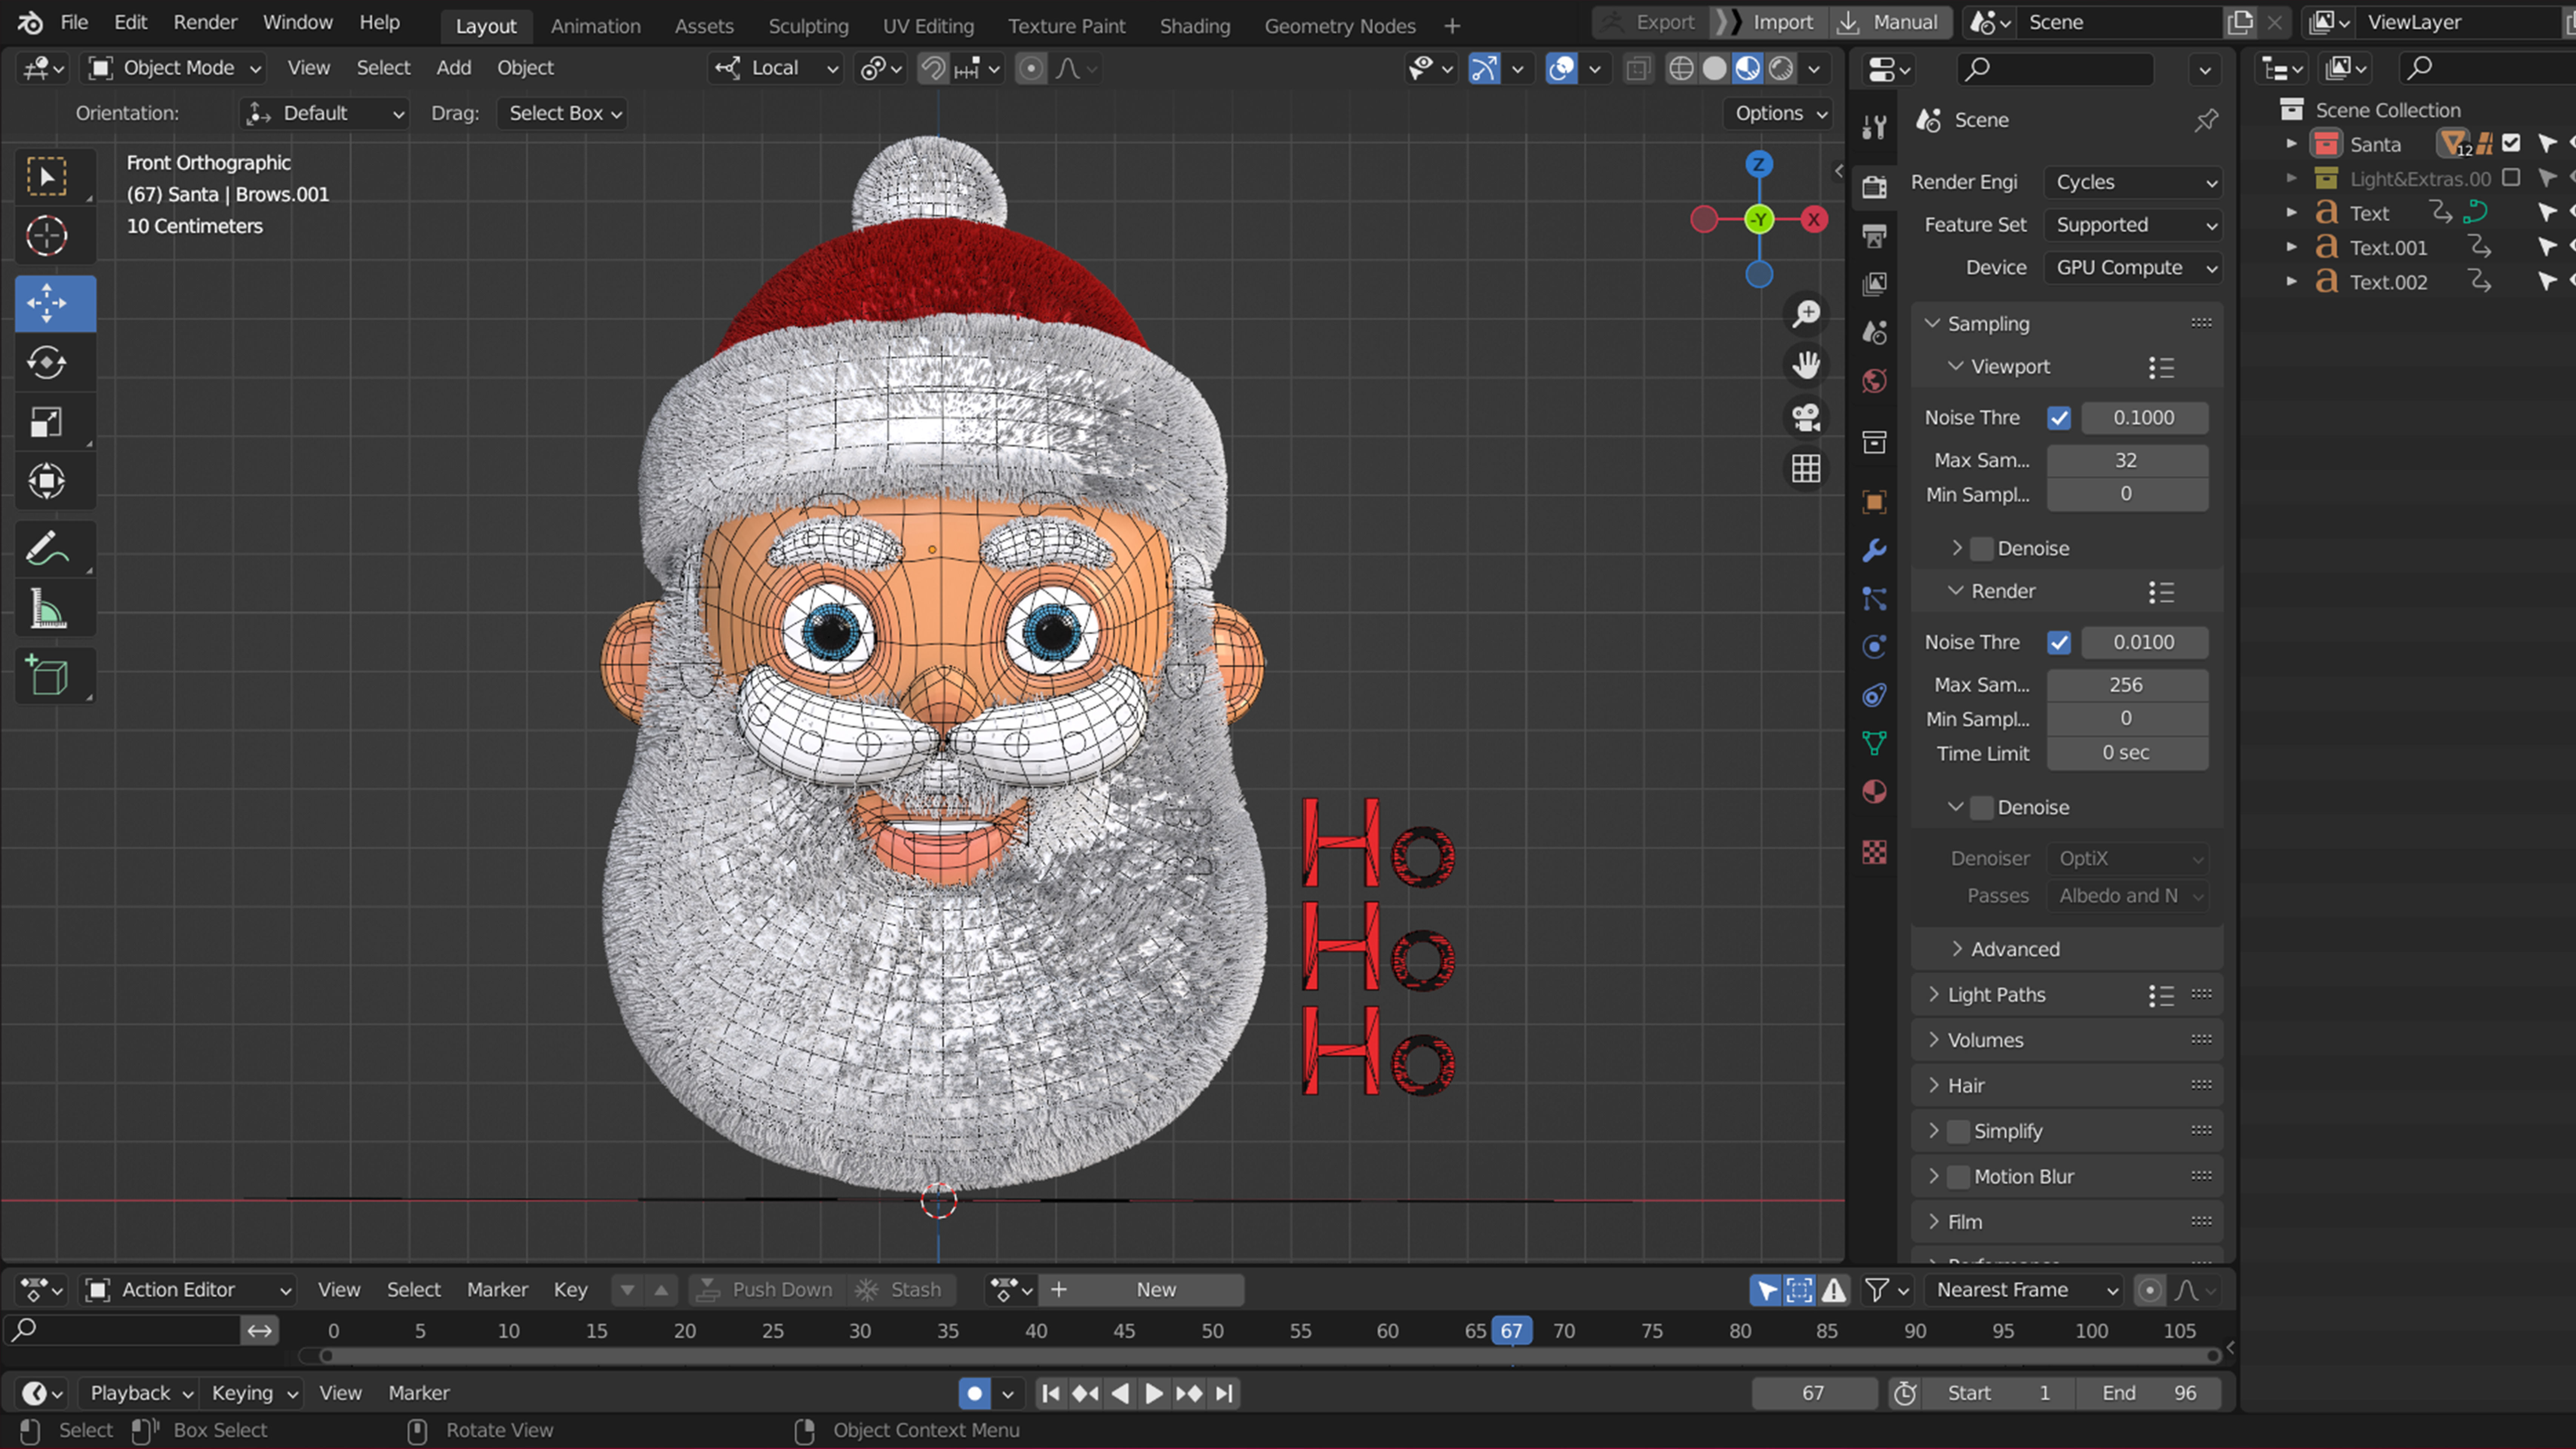Select the Add Cube tool
This screenshot has width=2576, height=1449.
tap(47, 676)
